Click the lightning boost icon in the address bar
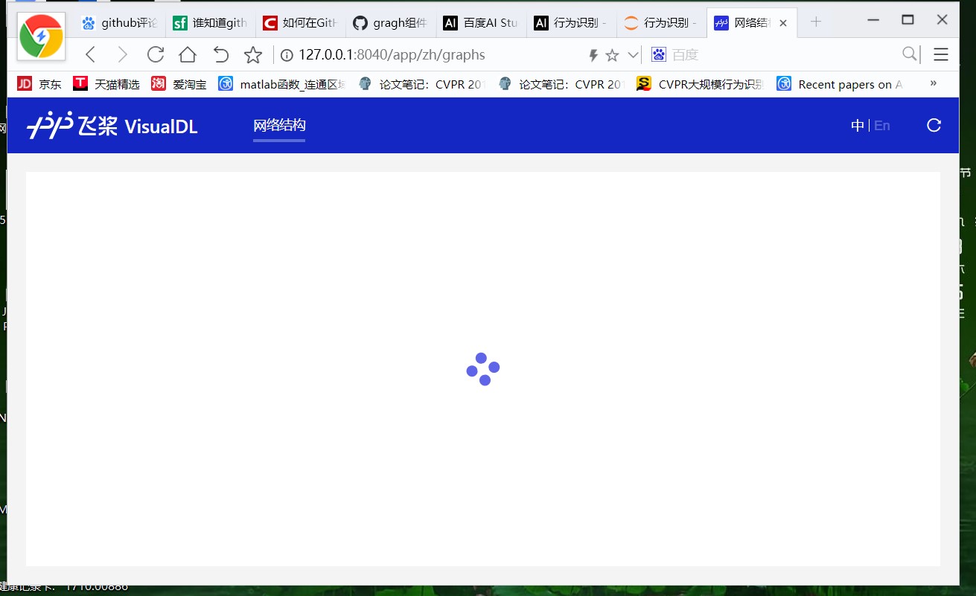The image size is (976, 596). point(593,54)
